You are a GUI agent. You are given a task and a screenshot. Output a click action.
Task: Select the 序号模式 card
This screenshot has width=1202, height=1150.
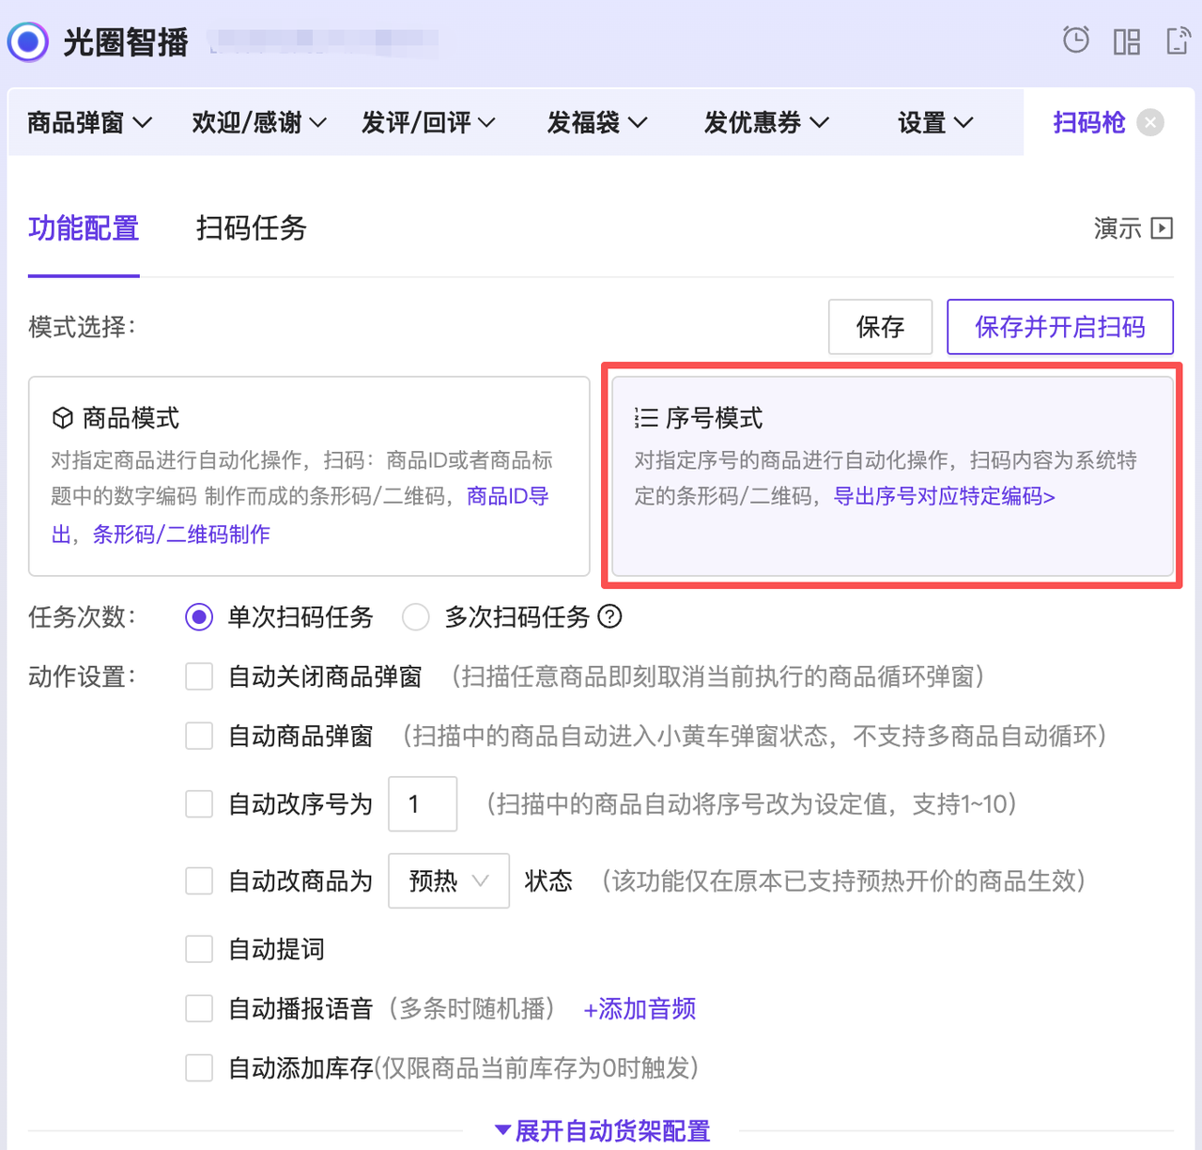[892, 474]
